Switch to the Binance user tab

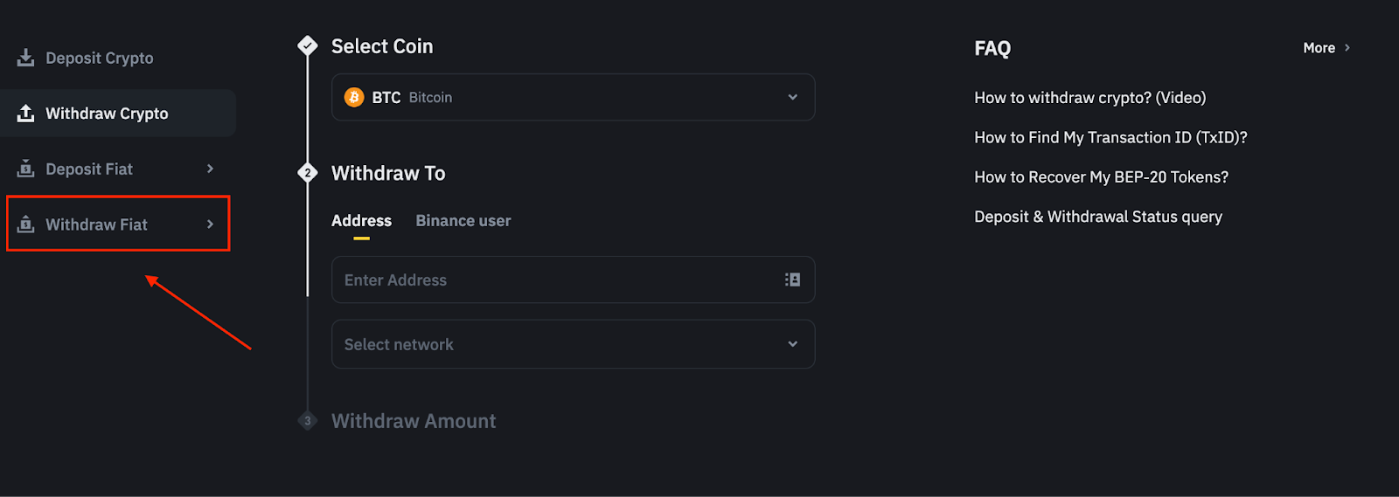[x=463, y=221]
